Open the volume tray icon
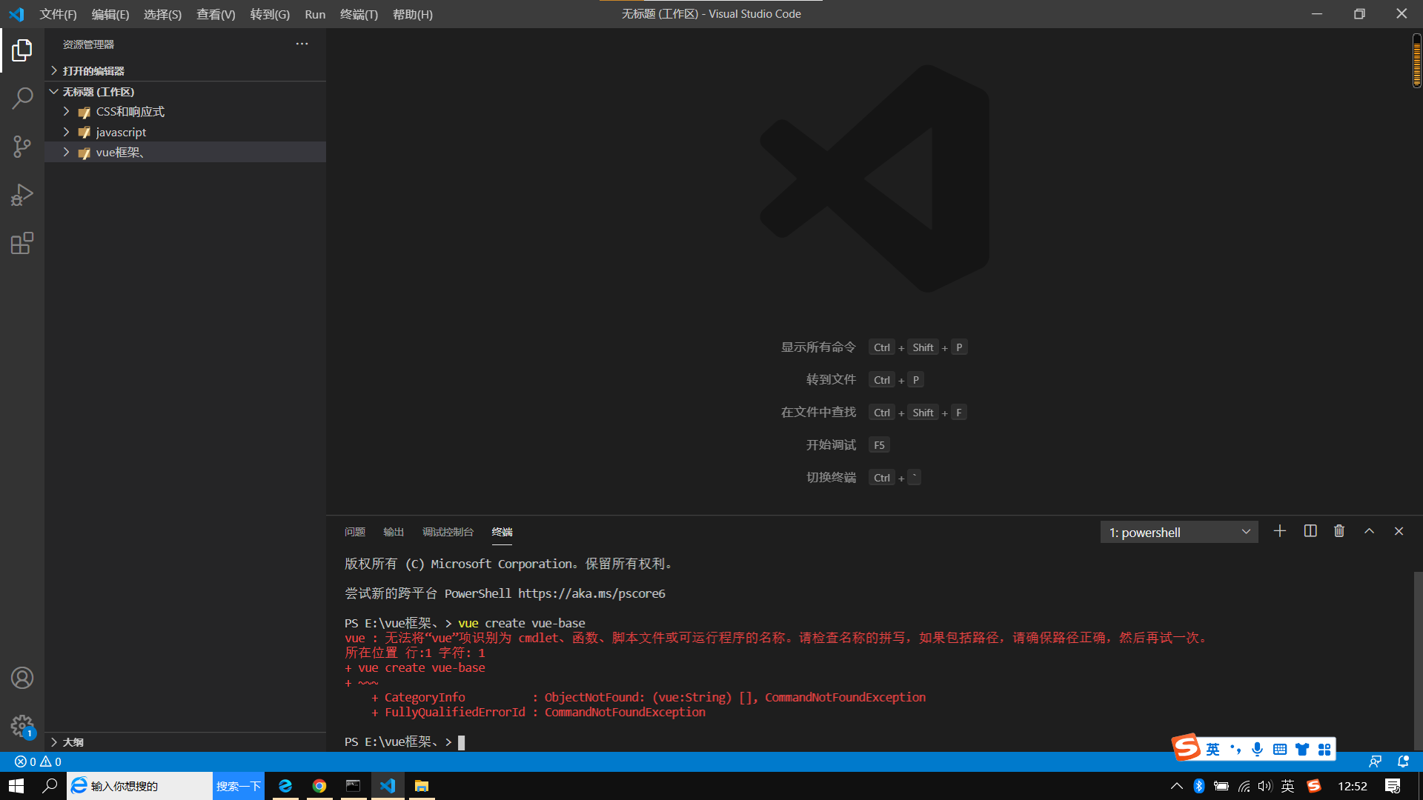The width and height of the screenshot is (1423, 800). [x=1265, y=786]
